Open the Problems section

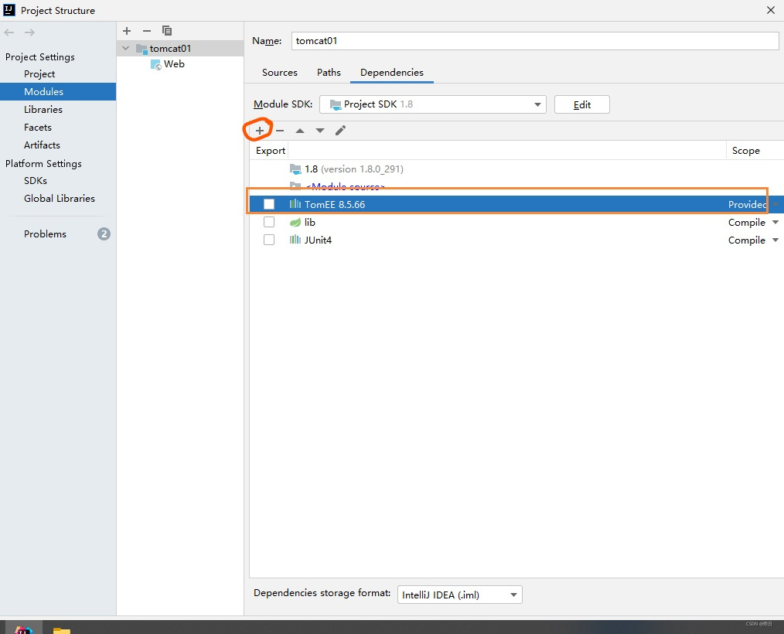[45, 234]
